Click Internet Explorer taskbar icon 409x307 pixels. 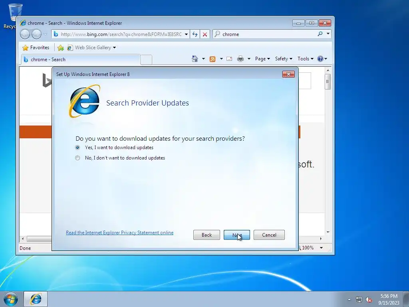point(36,299)
